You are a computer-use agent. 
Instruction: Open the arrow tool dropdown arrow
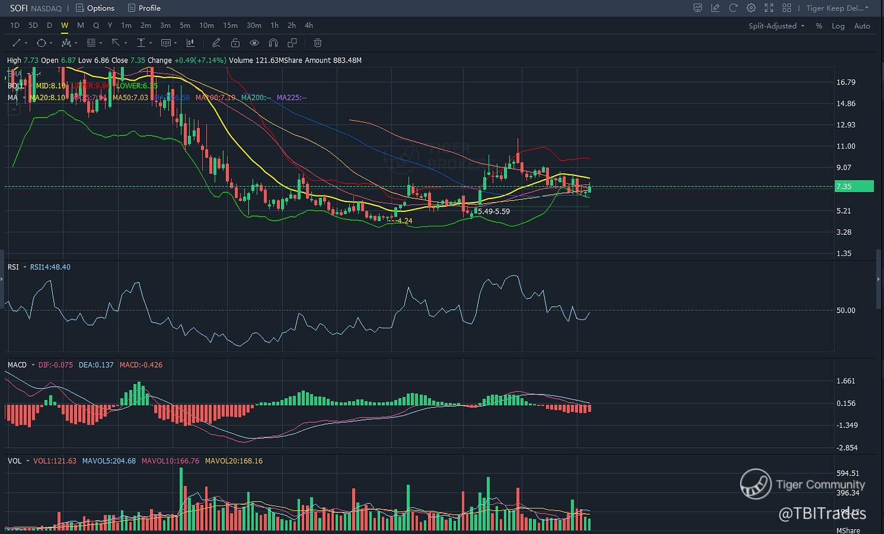coord(125,43)
